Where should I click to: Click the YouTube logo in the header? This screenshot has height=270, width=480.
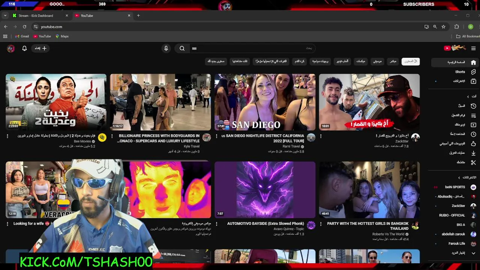coord(455,48)
